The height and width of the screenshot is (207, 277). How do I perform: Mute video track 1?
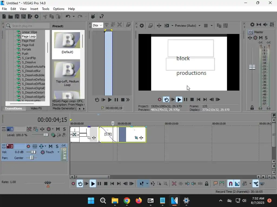[x=58, y=129]
